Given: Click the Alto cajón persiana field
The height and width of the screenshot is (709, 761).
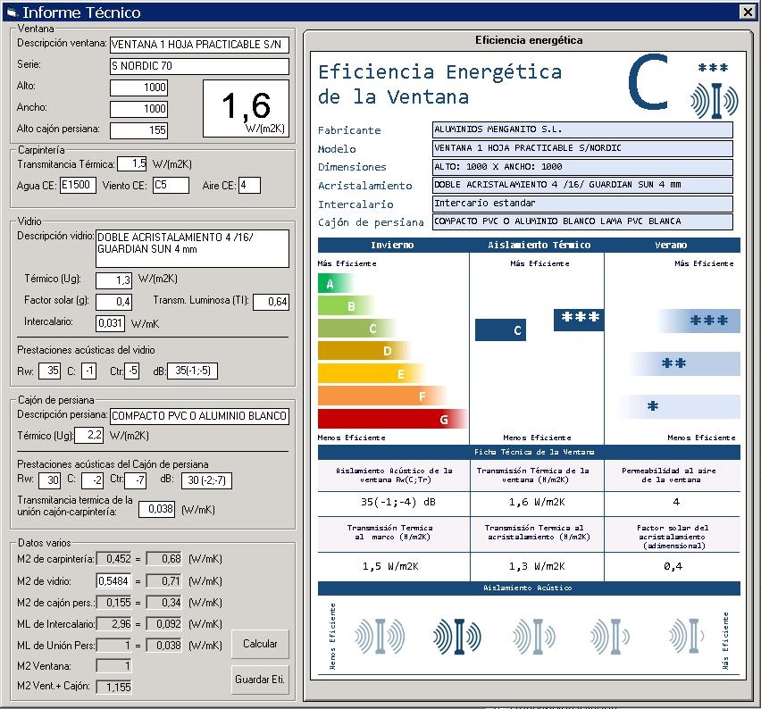Looking at the screenshot, I should tap(139, 130).
